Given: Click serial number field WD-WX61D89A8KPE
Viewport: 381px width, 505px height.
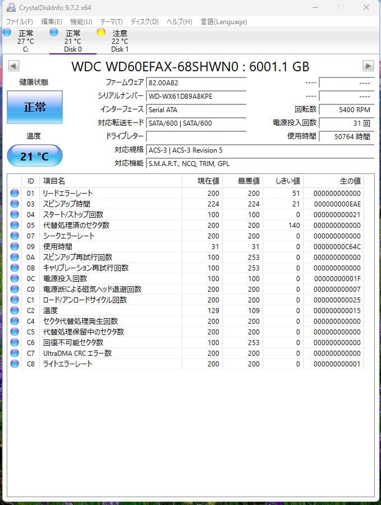Looking at the screenshot, I should [196, 97].
